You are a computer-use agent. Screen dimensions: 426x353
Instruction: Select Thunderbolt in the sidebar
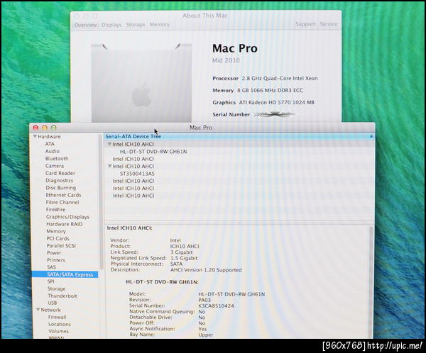tap(62, 296)
